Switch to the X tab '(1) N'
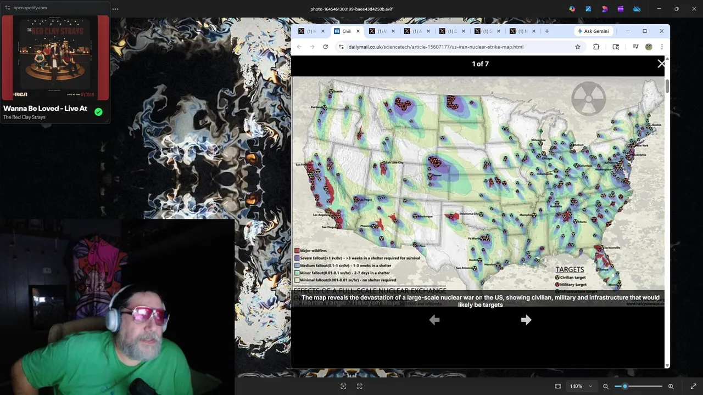The image size is (703, 395). [518, 31]
